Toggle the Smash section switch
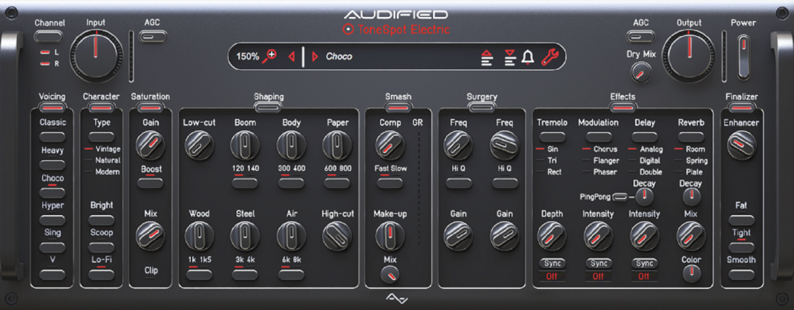The width and height of the screenshot is (794, 310). pos(398,107)
